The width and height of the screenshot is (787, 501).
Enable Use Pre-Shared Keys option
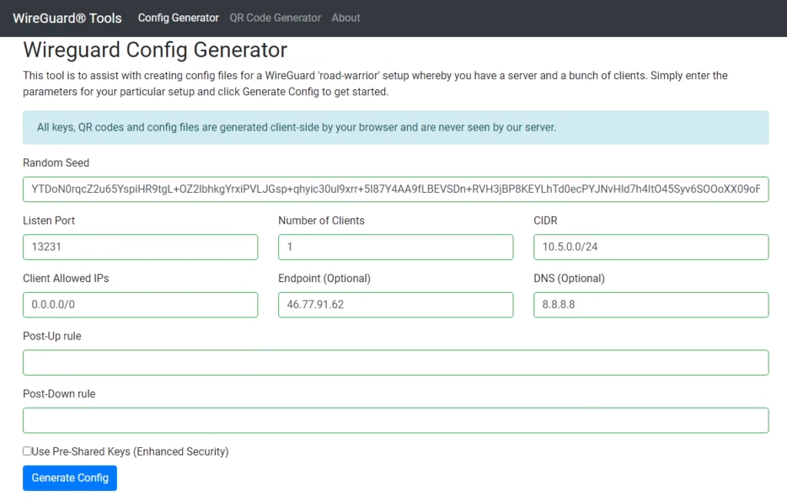[x=27, y=451]
